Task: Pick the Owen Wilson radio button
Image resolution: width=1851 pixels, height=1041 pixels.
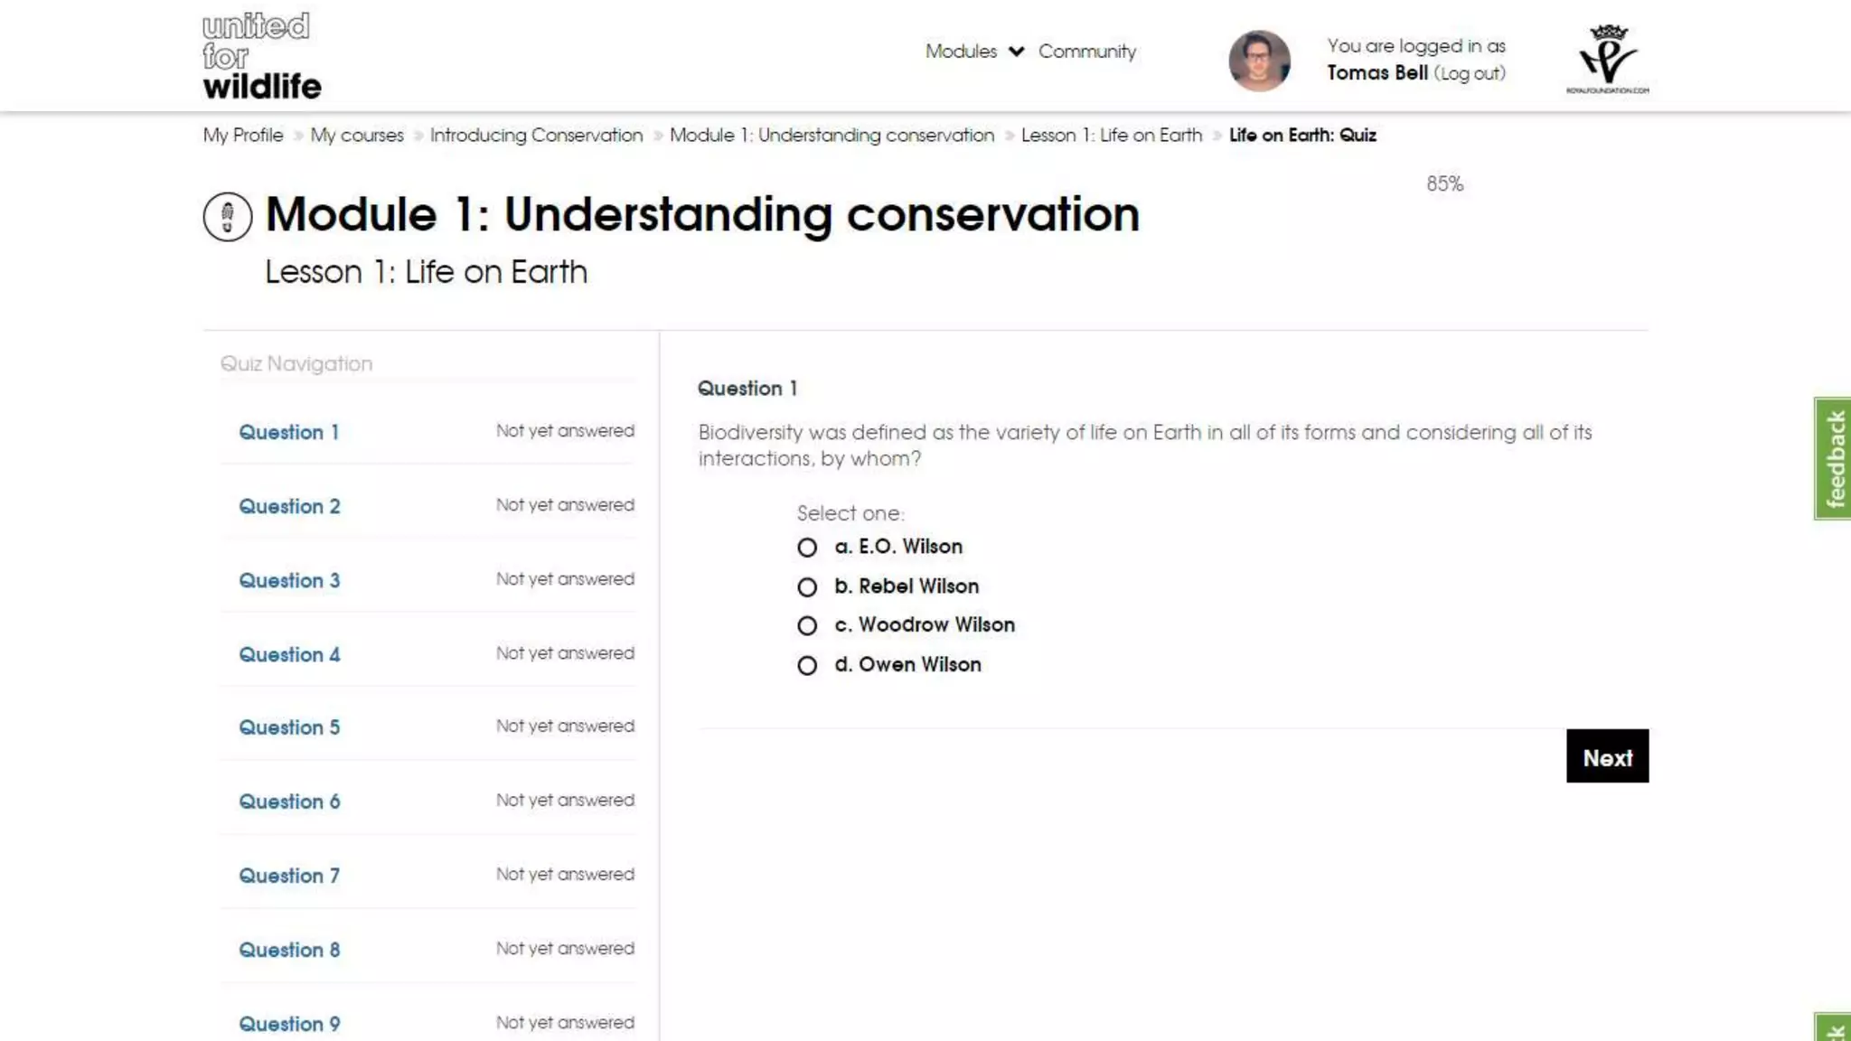Action: click(807, 666)
